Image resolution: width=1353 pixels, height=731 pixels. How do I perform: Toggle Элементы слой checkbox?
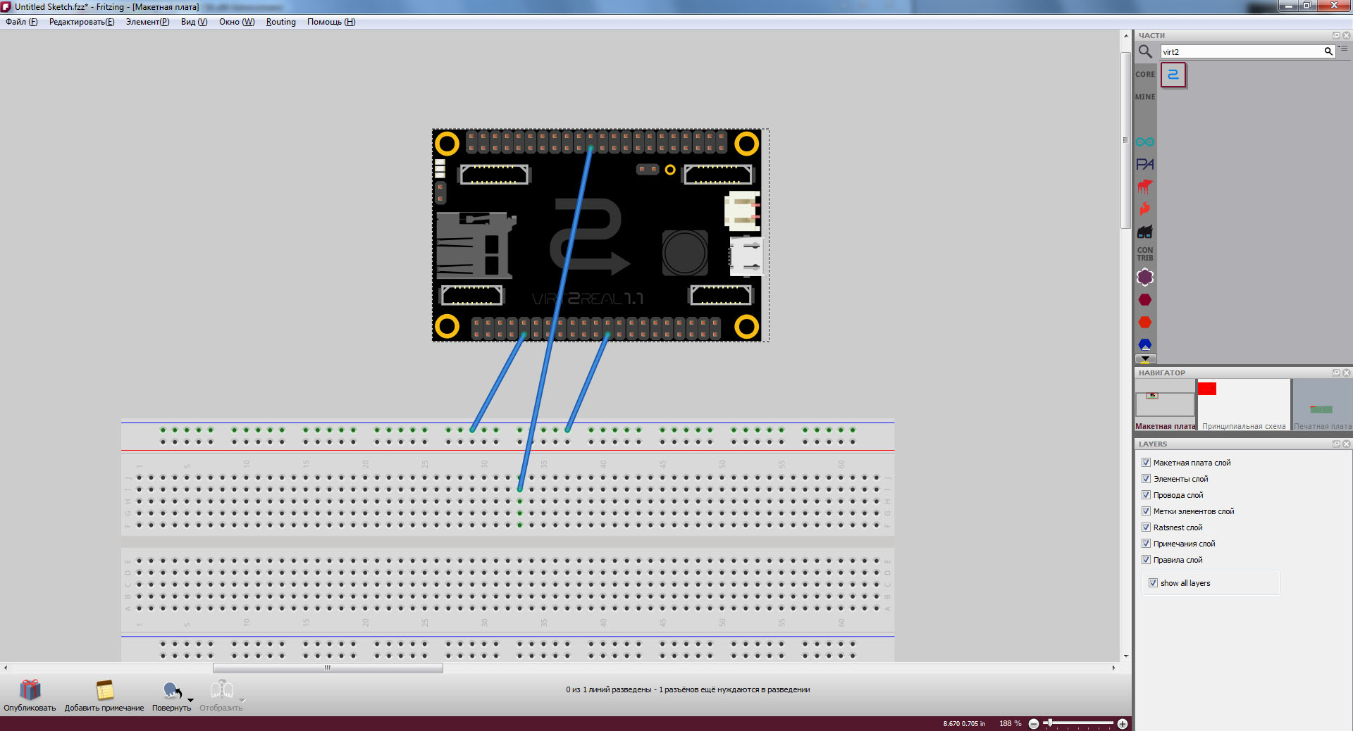pyautogui.click(x=1146, y=479)
